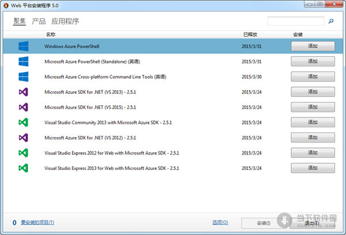Click the 退出(E) exit button

(312, 223)
